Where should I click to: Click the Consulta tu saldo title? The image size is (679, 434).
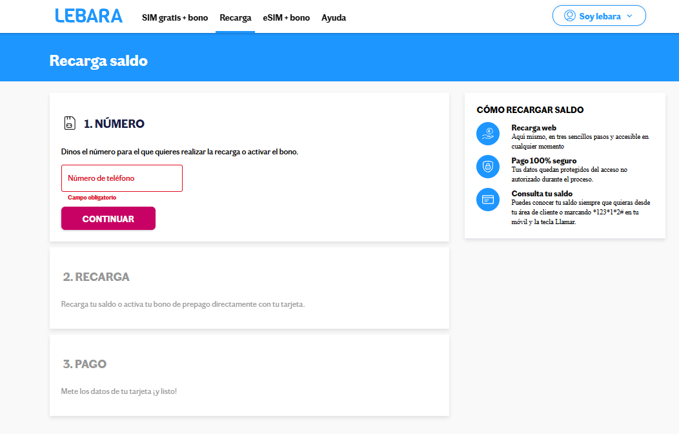542,194
